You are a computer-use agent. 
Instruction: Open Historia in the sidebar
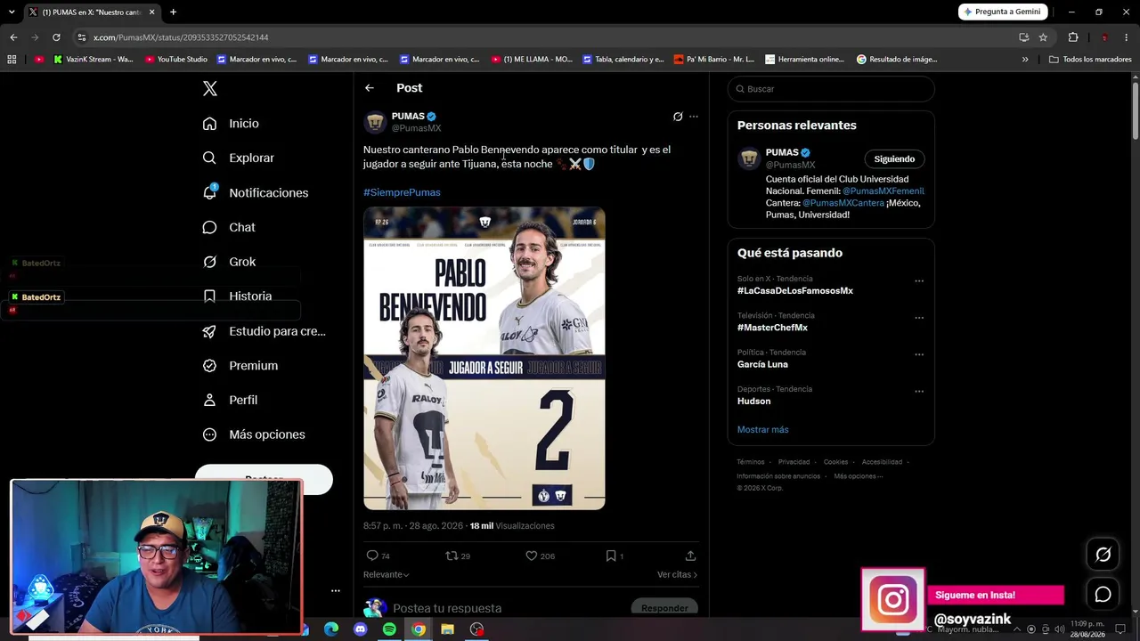pos(237,296)
